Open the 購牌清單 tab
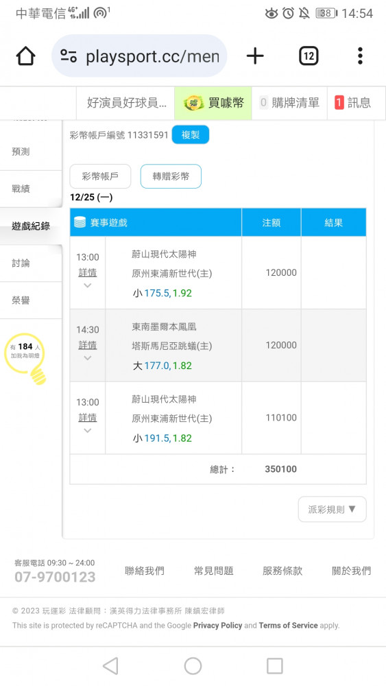Screen dimensions: 386x686 (x=289, y=103)
